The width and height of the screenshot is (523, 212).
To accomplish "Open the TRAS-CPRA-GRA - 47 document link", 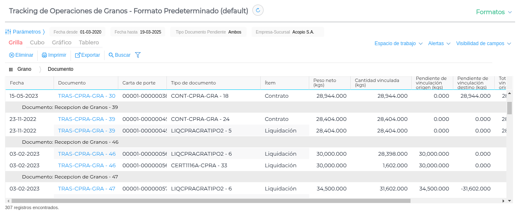I will click(86, 189).
